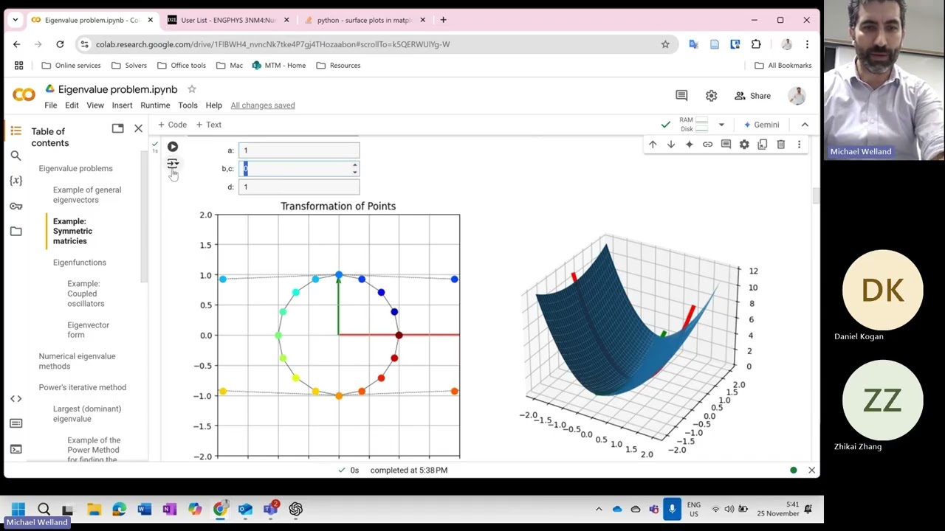Open the File menu
The width and height of the screenshot is (945, 531).
click(51, 105)
